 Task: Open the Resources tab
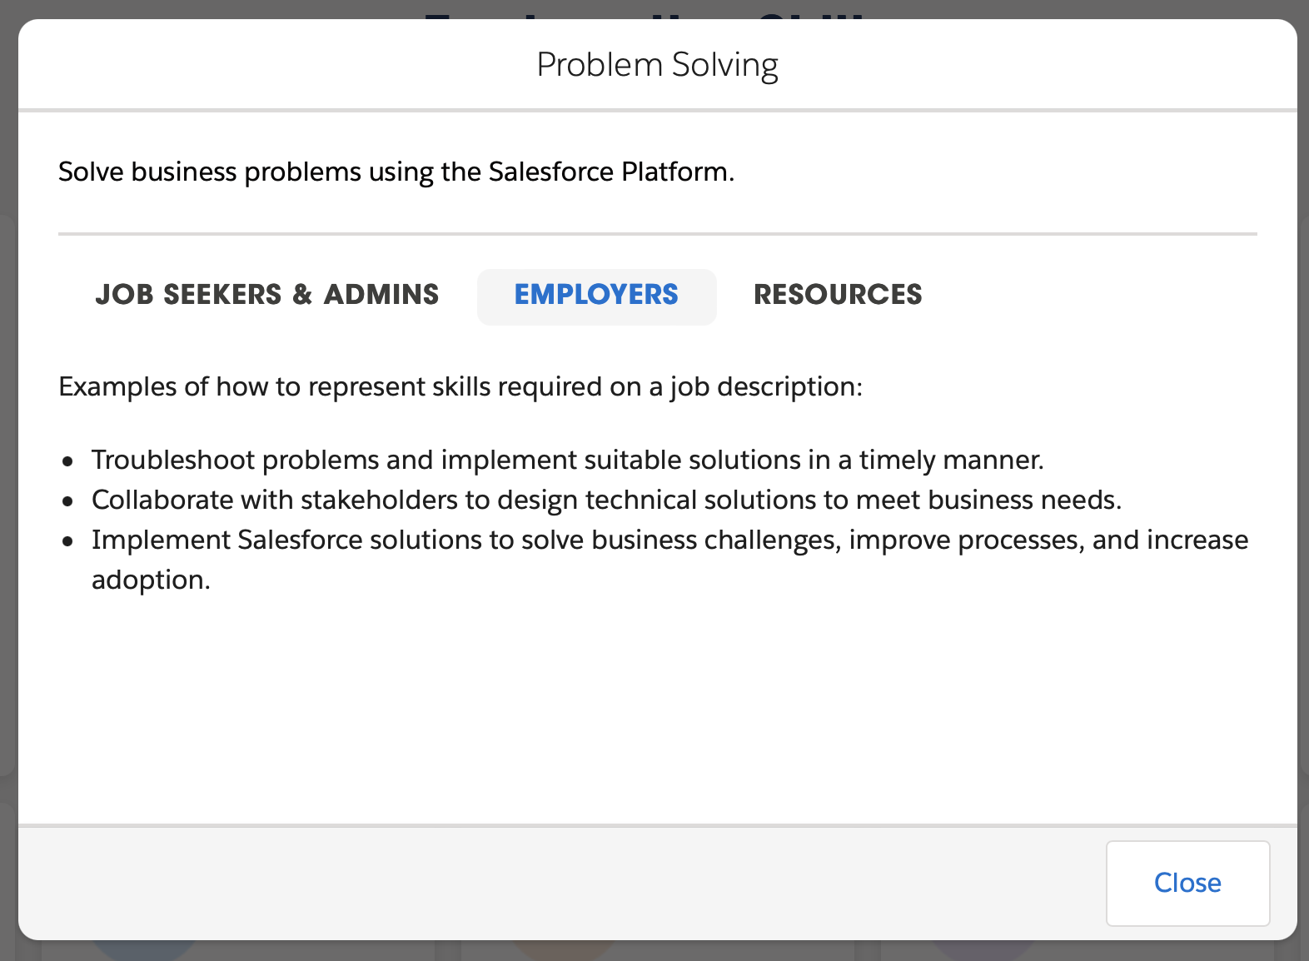coord(838,295)
